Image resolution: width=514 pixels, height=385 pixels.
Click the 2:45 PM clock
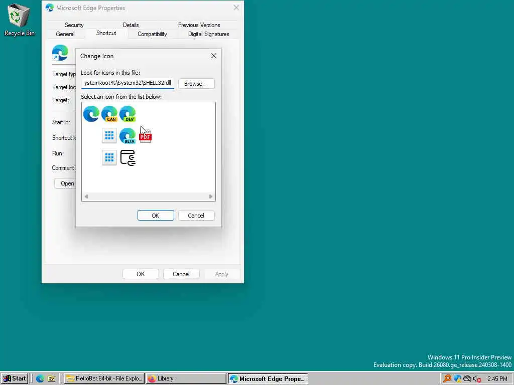pos(497,379)
